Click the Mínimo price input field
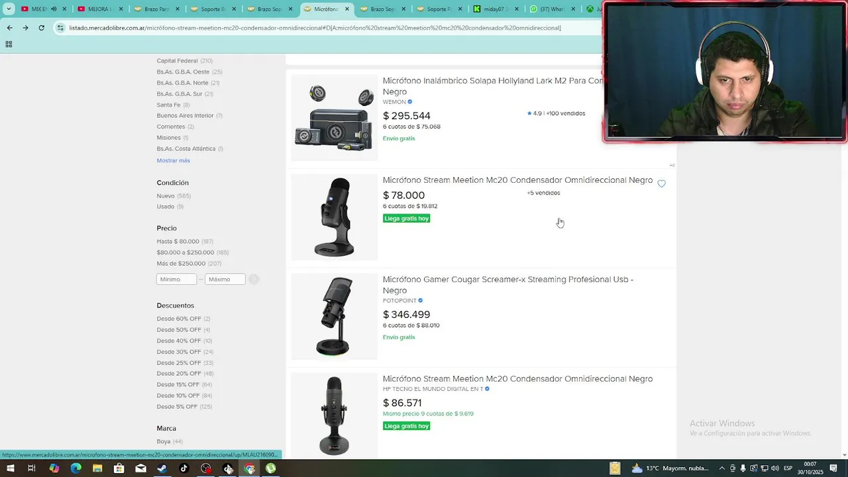Image resolution: width=848 pixels, height=477 pixels. (176, 280)
